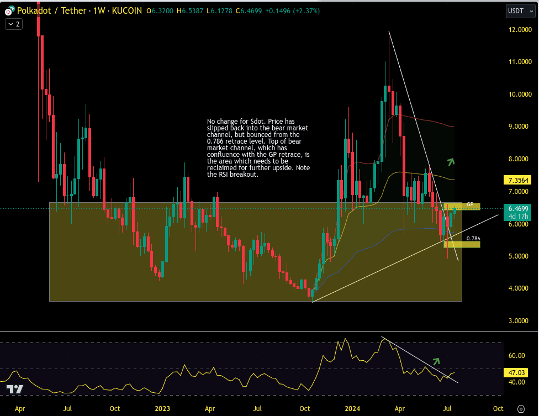
Task: Click the 4d 17h bar countdown
Action: (x=517, y=217)
